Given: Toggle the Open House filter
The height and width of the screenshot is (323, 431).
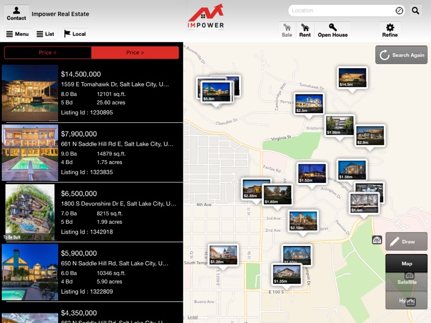Looking at the screenshot, I should tap(333, 30).
